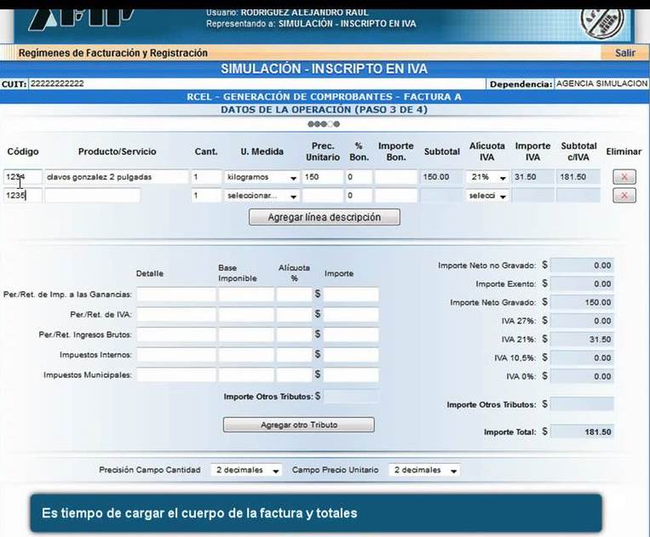Image resolution: width=650 pixels, height=537 pixels.
Task: Click Detalle field for Per./Ret. de IVA
Action: pos(176,315)
